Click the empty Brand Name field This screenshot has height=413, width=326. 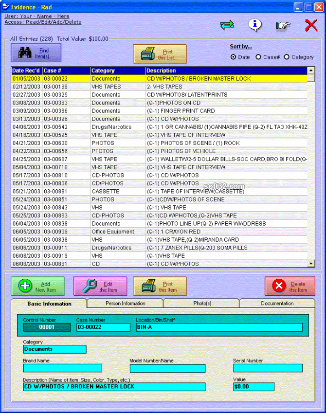click(62, 368)
